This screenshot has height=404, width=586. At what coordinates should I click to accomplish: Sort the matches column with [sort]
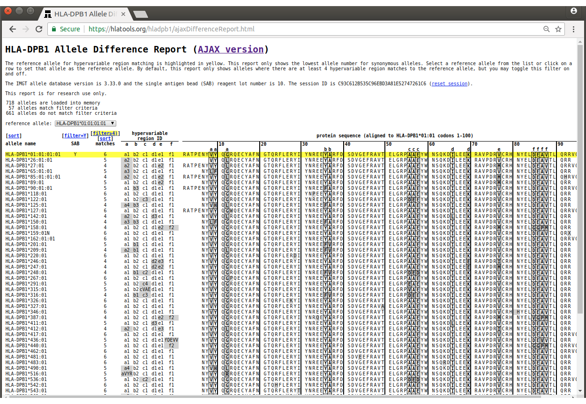(x=105, y=138)
